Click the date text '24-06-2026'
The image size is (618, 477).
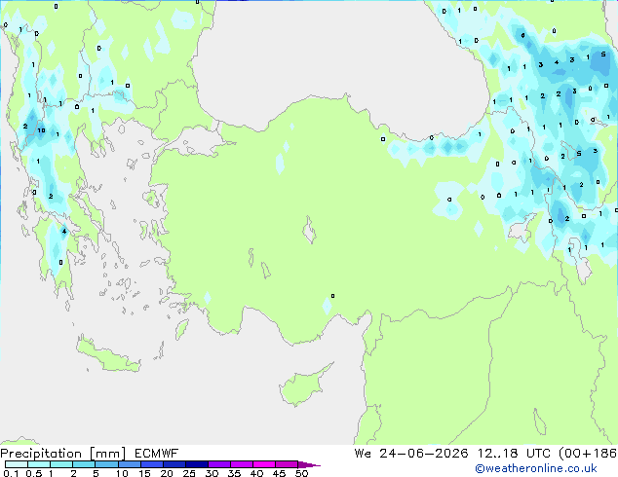424,454
